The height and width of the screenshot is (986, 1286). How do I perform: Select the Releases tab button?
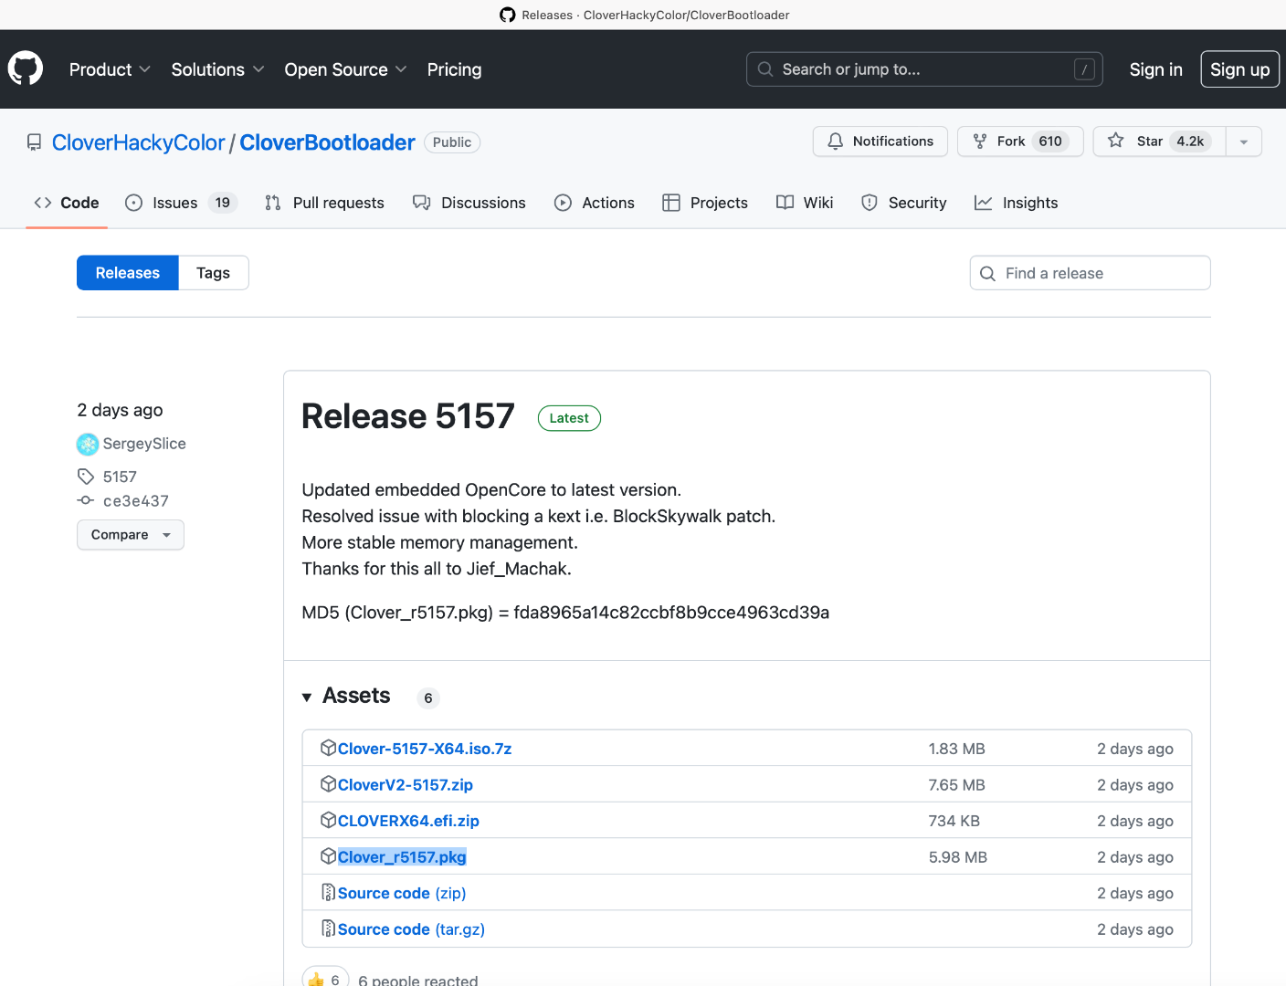128,273
